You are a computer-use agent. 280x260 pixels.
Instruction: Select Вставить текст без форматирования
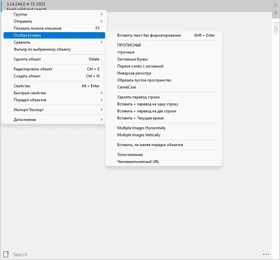point(149,35)
